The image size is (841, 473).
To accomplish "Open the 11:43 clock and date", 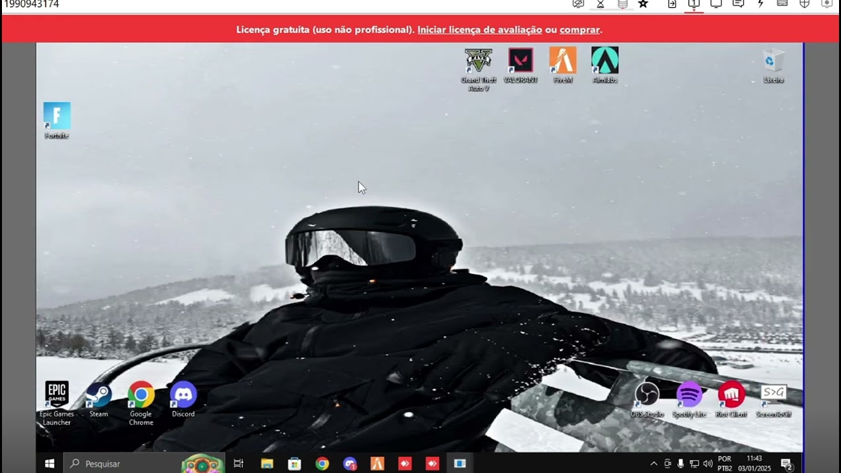I will (x=754, y=463).
